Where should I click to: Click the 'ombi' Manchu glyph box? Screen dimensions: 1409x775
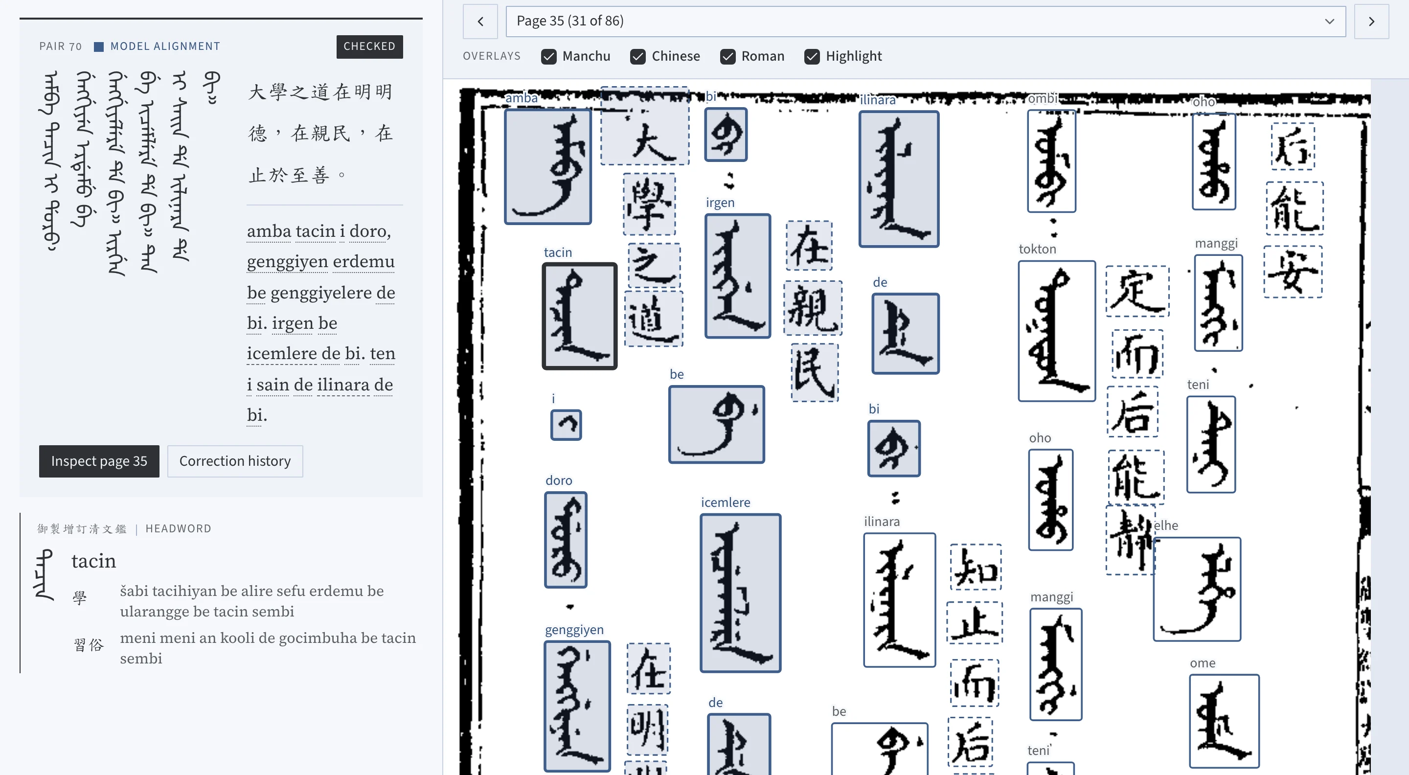pyautogui.click(x=1051, y=161)
